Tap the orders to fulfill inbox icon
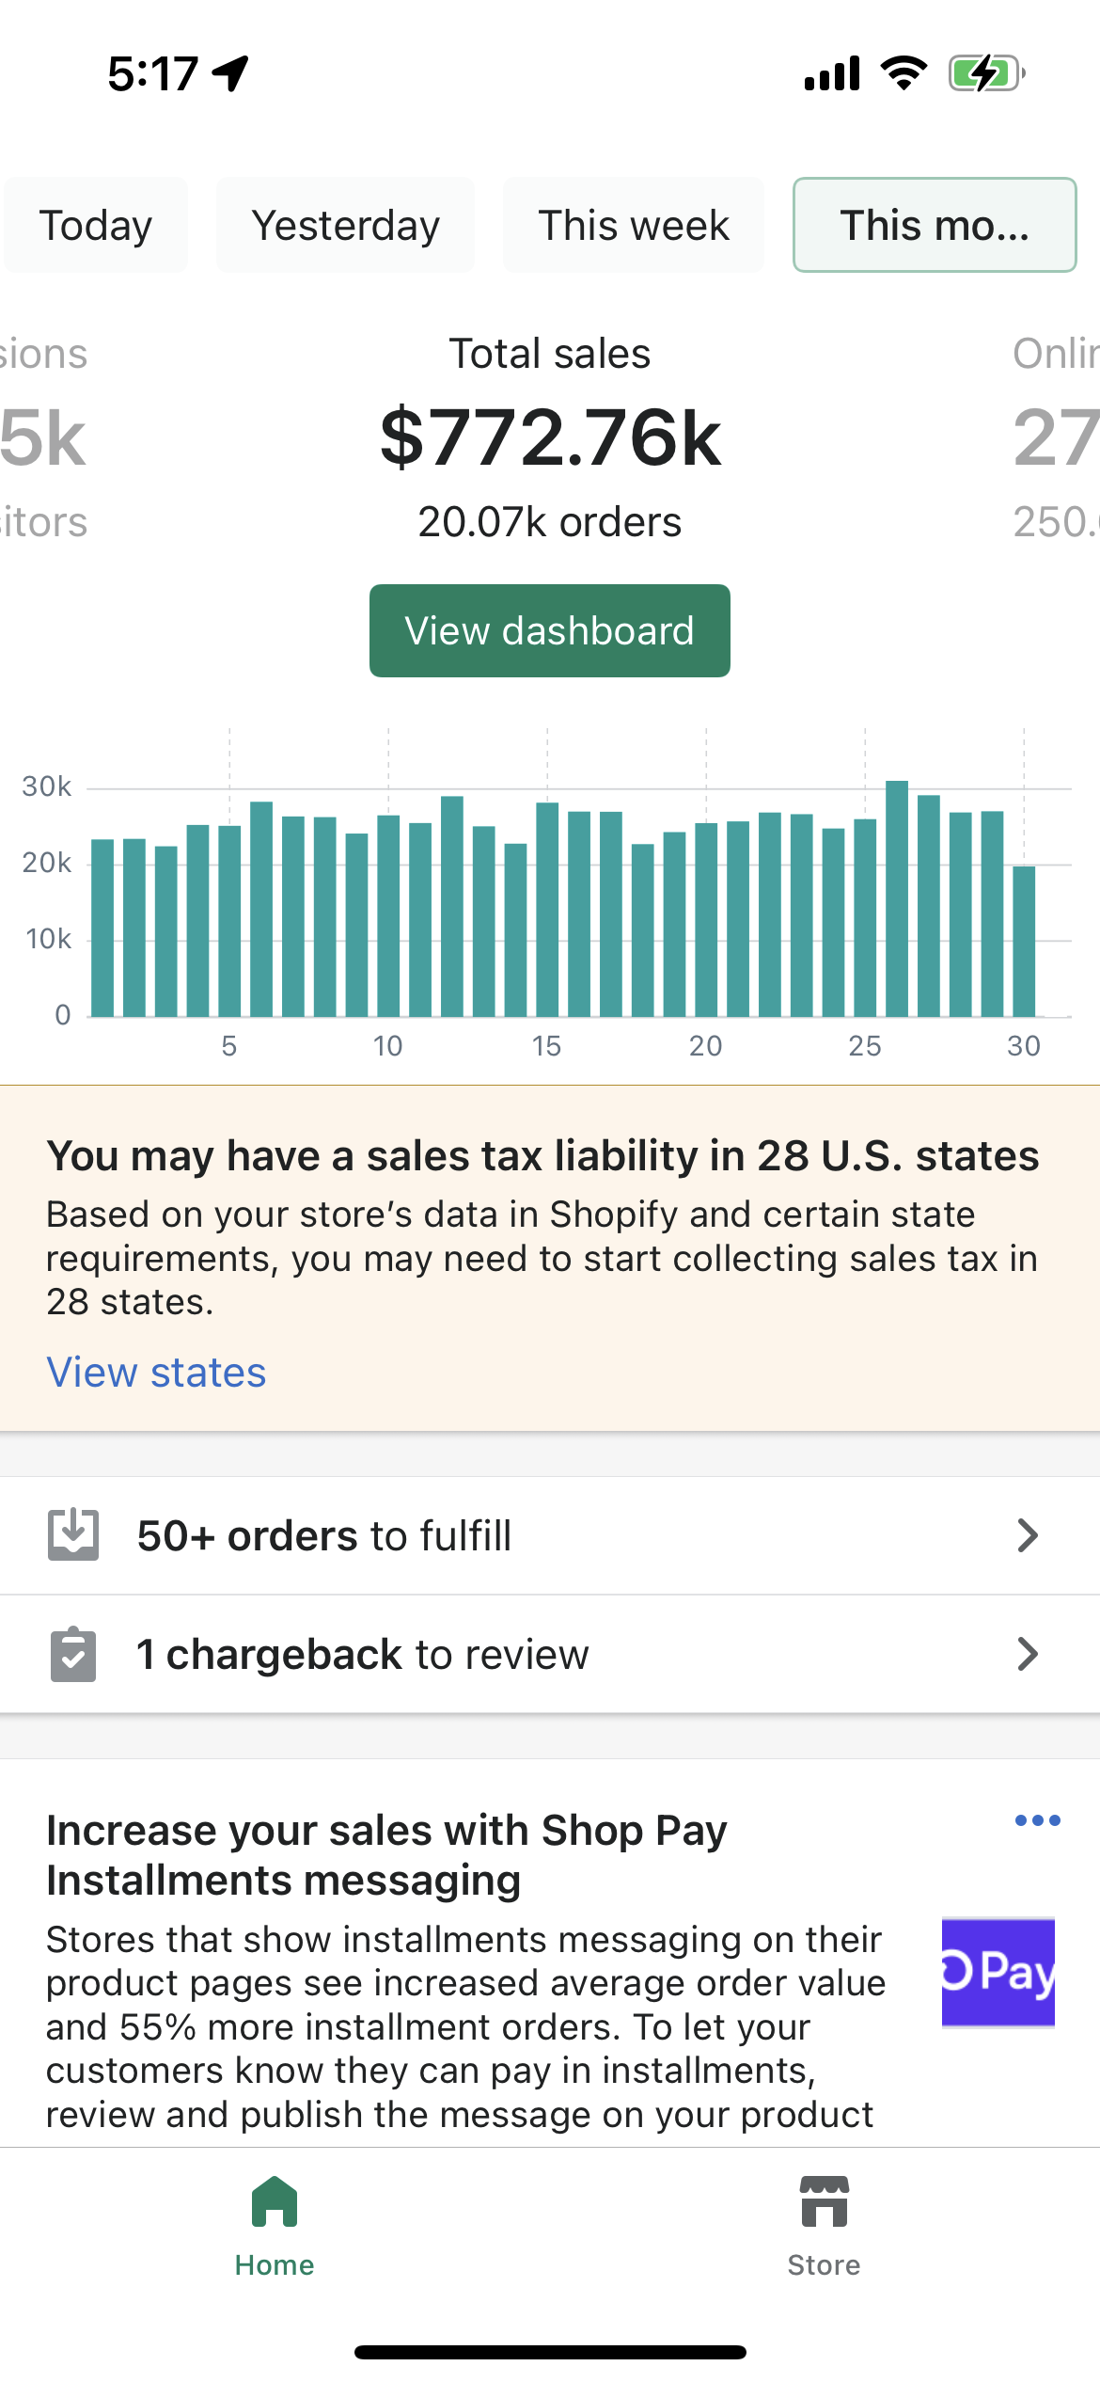 [73, 1534]
